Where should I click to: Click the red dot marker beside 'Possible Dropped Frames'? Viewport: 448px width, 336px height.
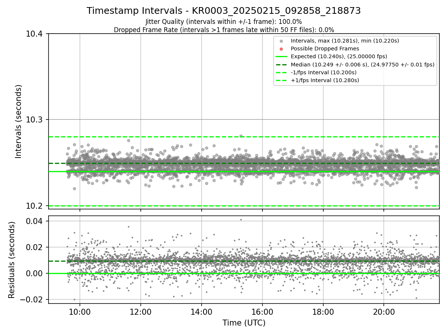point(281,49)
